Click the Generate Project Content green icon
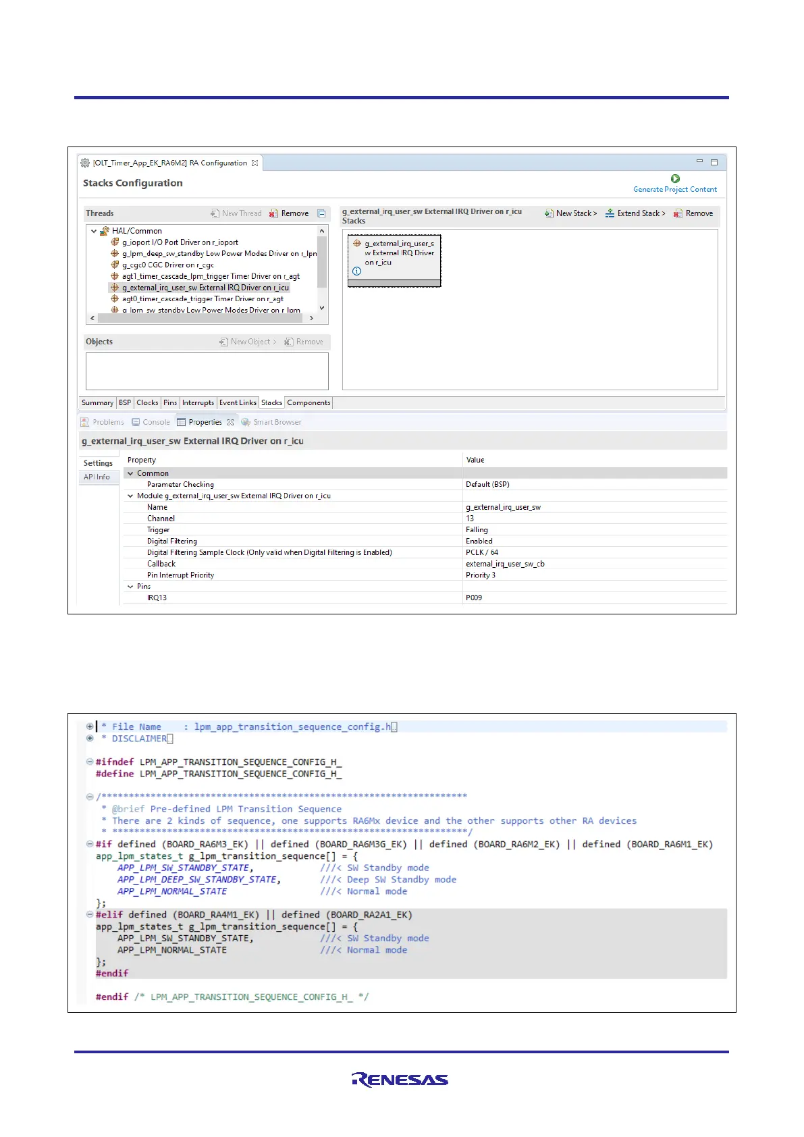The image size is (804, 1137). click(675, 179)
